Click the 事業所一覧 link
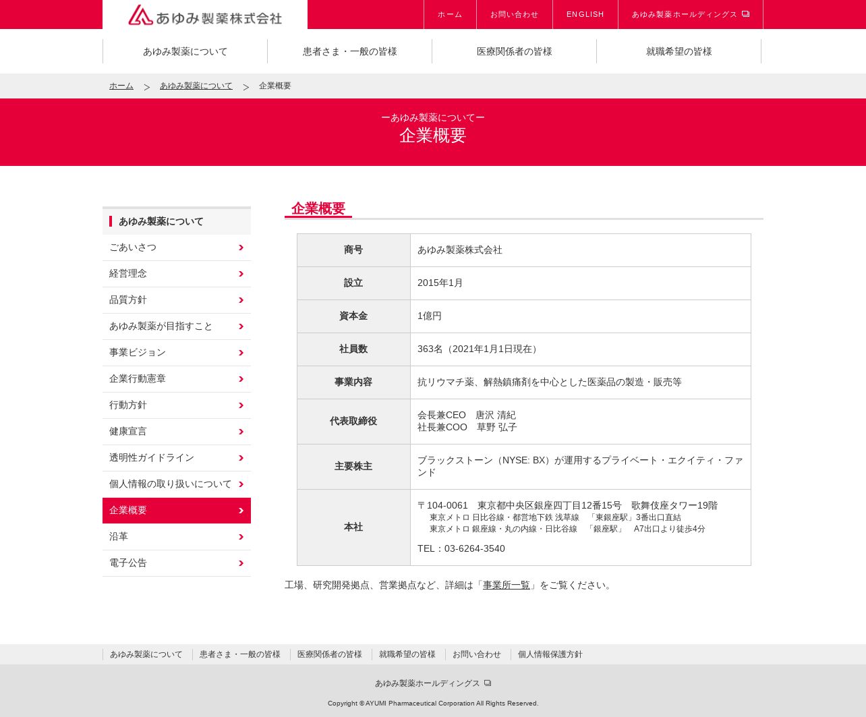The width and height of the screenshot is (866, 717). pyautogui.click(x=507, y=585)
